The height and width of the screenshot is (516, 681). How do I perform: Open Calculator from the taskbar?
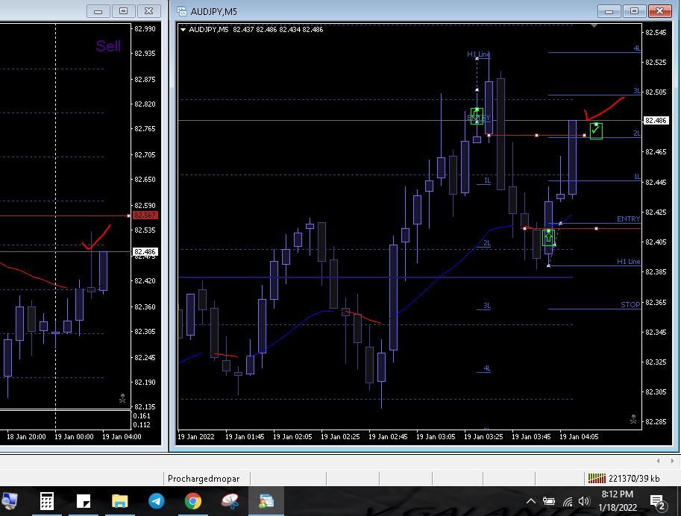click(x=47, y=501)
